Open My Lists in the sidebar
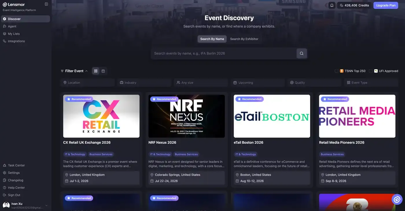Screen dimensions: 405x211 click(25, 34)
